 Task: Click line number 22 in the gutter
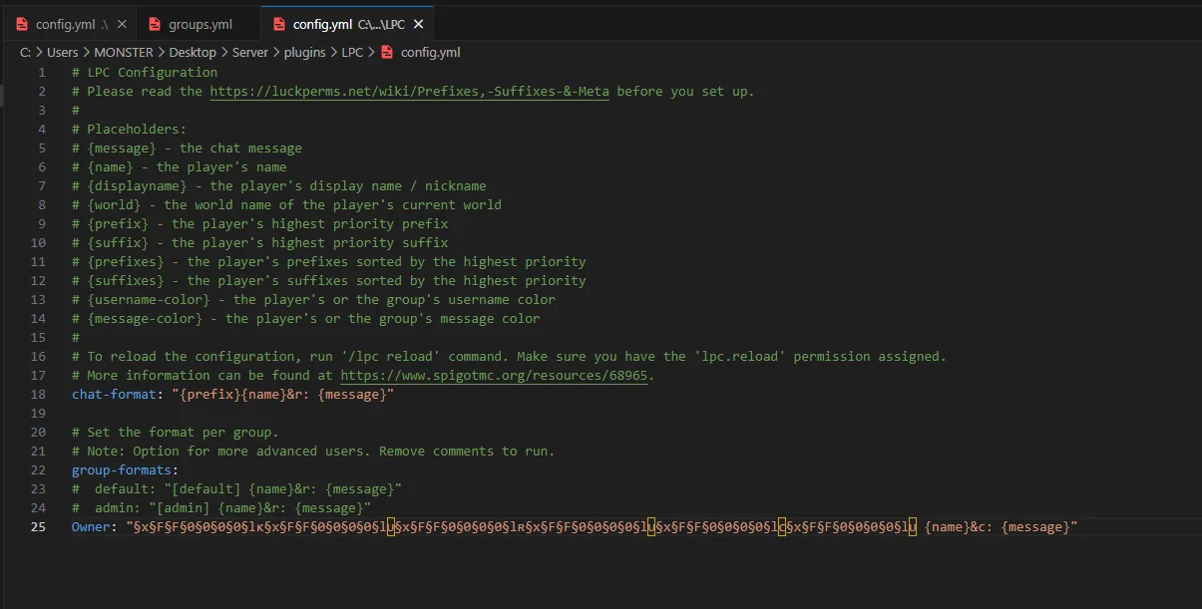[38, 470]
